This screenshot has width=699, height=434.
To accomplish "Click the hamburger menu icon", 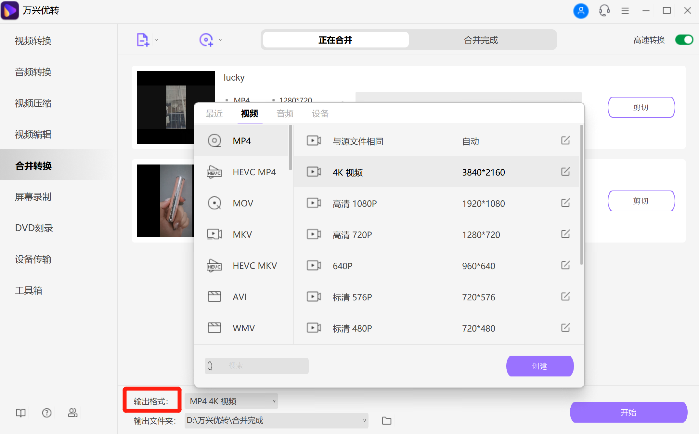I will (625, 11).
